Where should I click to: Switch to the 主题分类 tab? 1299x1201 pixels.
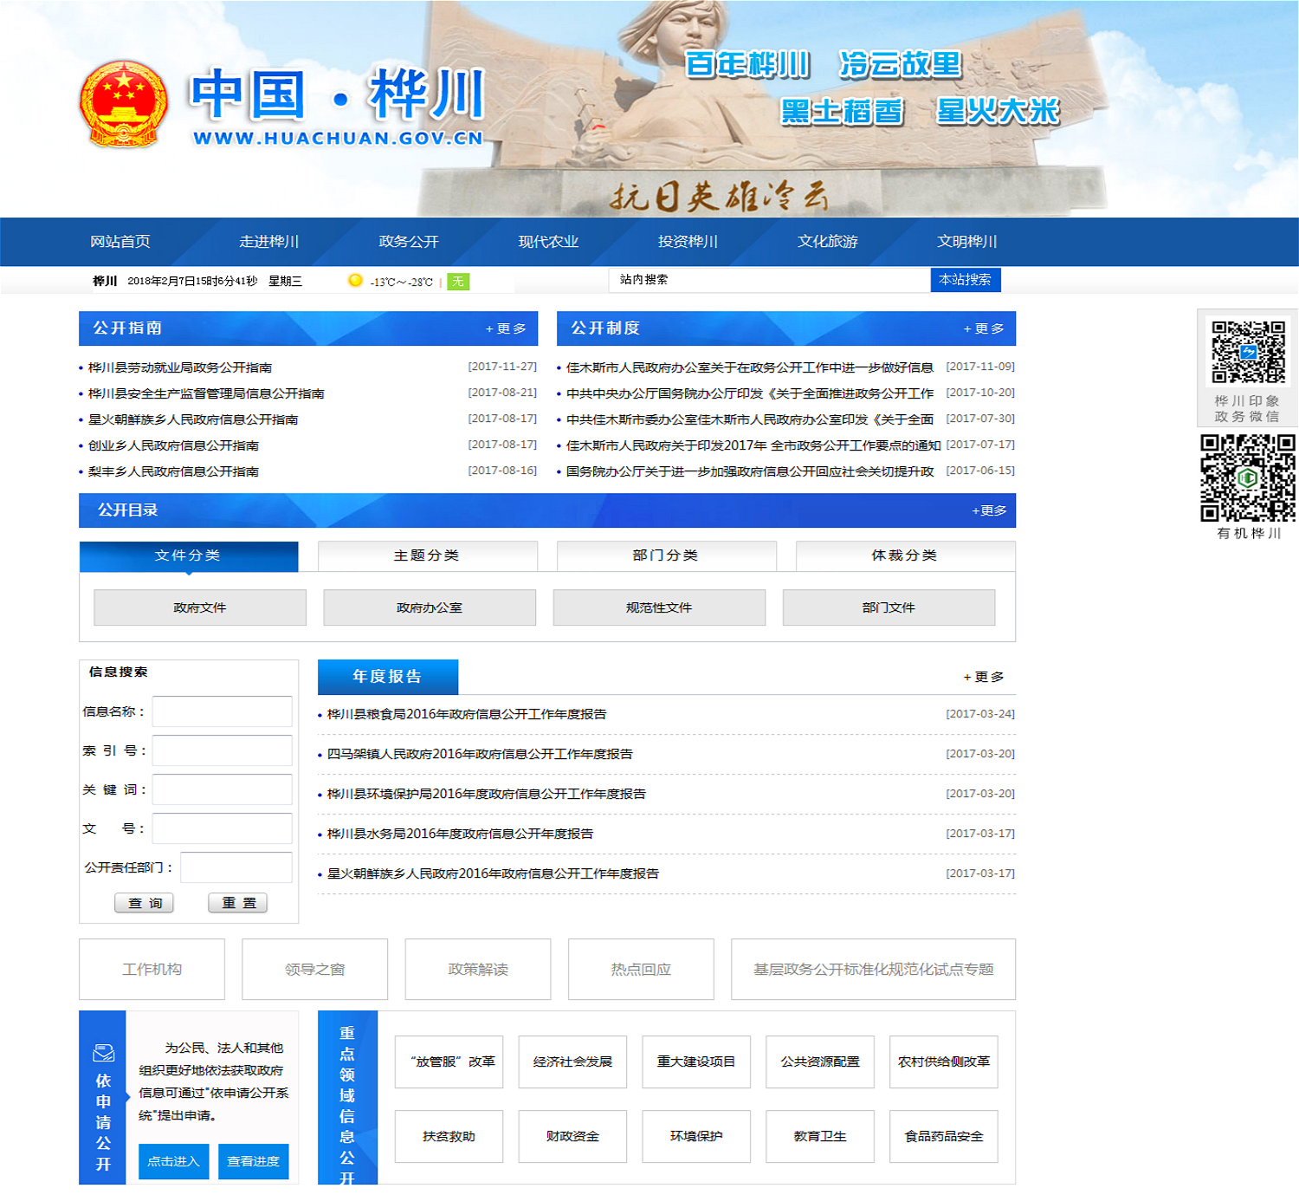427,555
